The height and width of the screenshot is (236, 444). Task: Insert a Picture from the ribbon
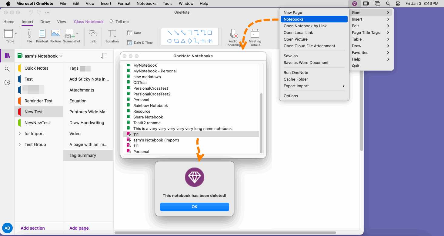tap(56, 36)
